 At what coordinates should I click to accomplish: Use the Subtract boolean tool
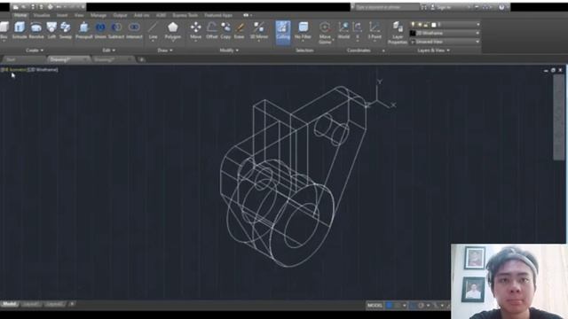click(116, 30)
